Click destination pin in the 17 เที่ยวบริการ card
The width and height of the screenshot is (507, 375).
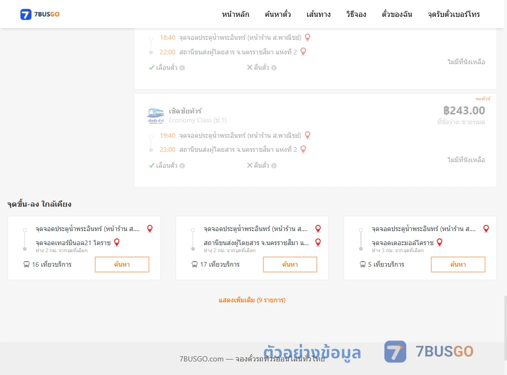[x=318, y=242]
